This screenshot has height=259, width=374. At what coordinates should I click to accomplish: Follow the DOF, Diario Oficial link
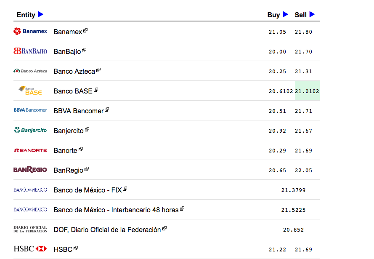(107, 229)
